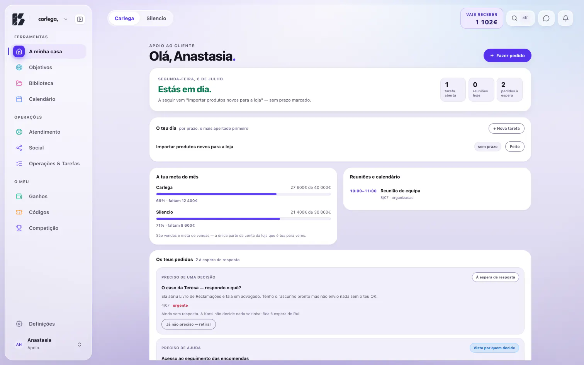Click 'Acesso ao seguimento das encomendas' request title
This screenshot has width=584, height=365.
205,358
